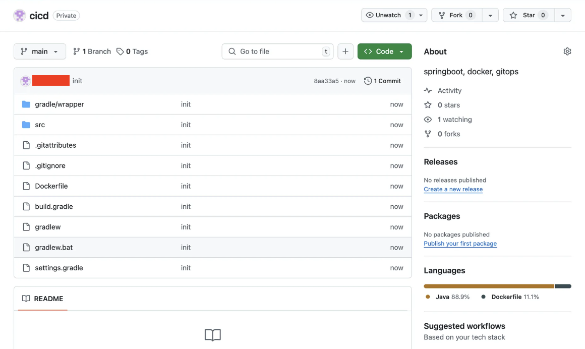This screenshot has width=585, height=349.
Task: Open the gradlew.bat file
Action: [54, 248]
